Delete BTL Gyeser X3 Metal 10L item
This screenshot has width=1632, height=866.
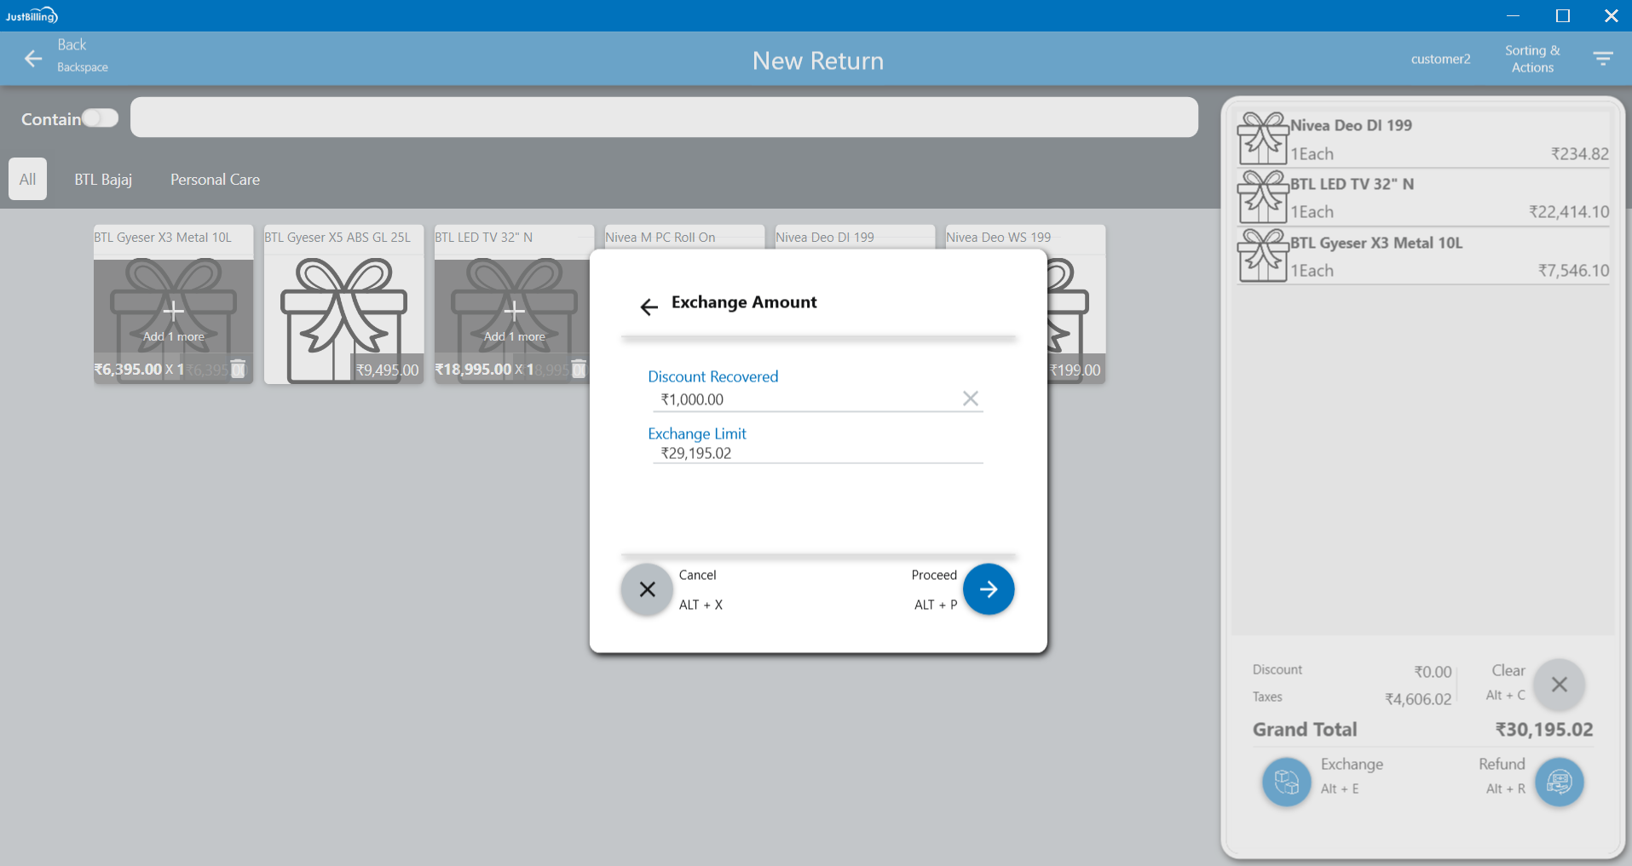(x=239, y=369)
